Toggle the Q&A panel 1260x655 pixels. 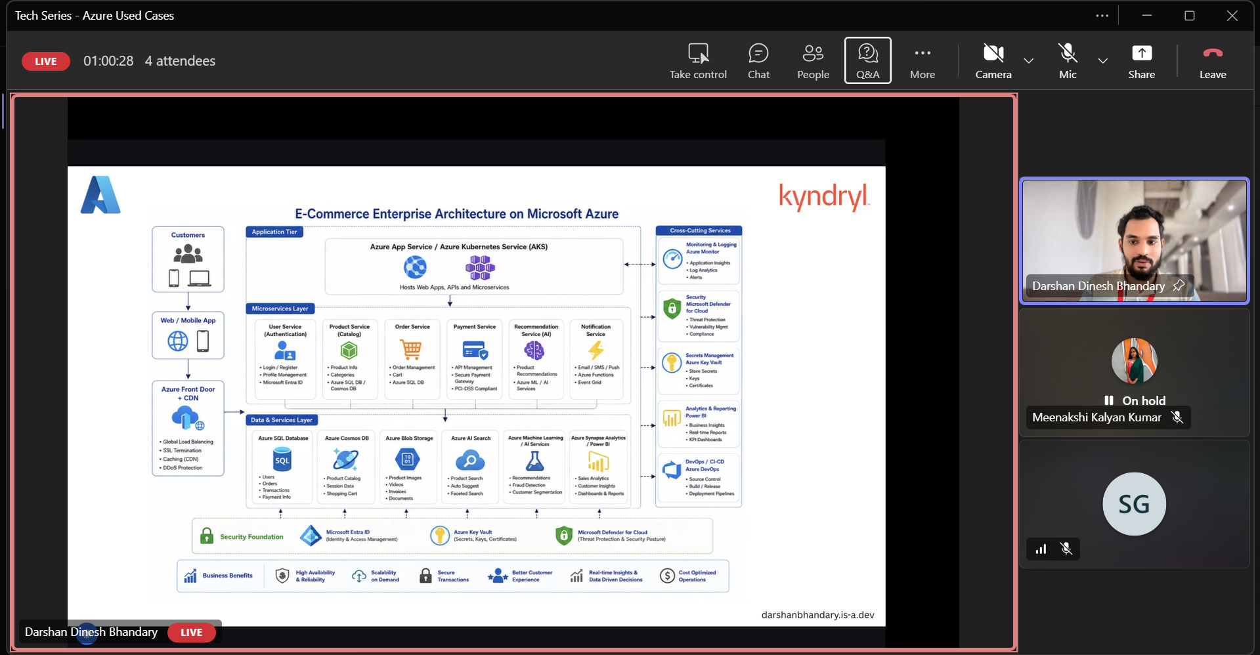[x=867, y=60]
